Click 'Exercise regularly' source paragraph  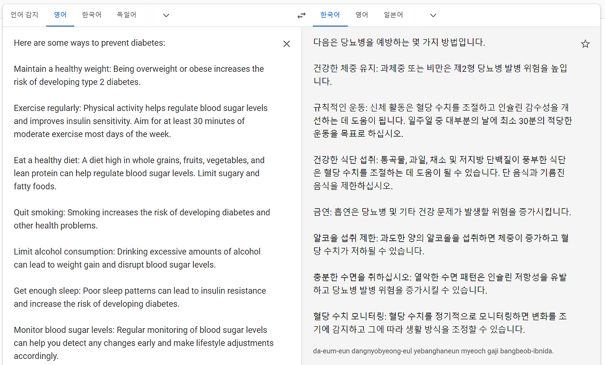pyautogui.click(x=141, y=121)
